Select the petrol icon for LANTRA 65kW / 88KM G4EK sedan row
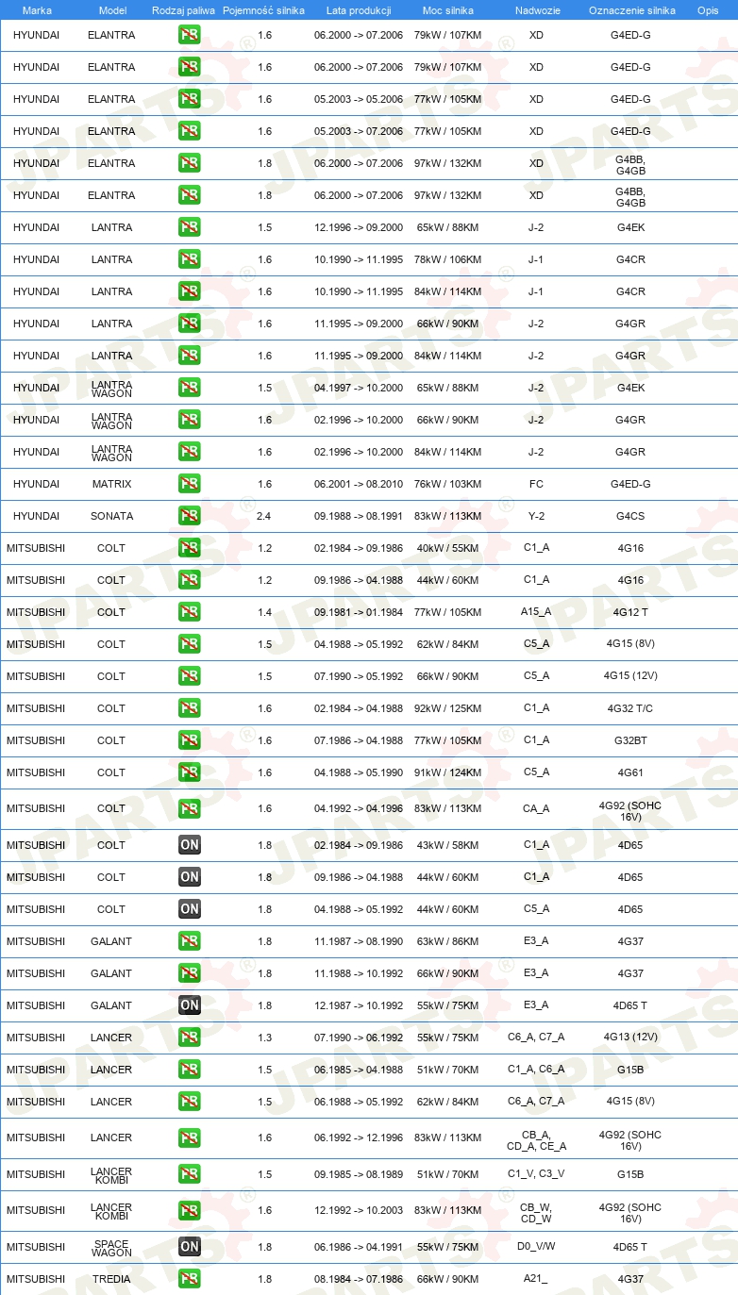The height and width of the screenshot is (1295, 738). pos(190,227)
